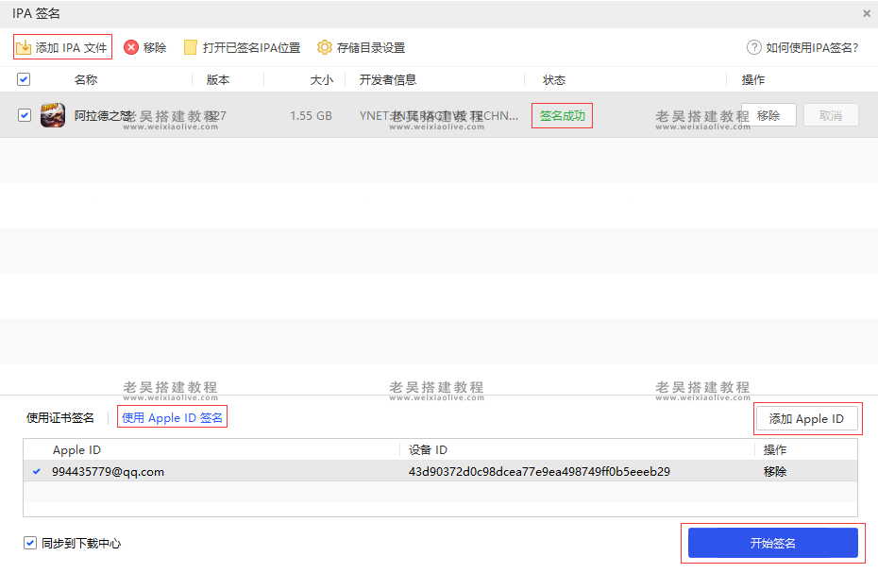Image resolution: width=878 pixels, height=573 pixels.
Task: Click the 阿拉德之怒 game app icon
Action: (x=53, y=115)
